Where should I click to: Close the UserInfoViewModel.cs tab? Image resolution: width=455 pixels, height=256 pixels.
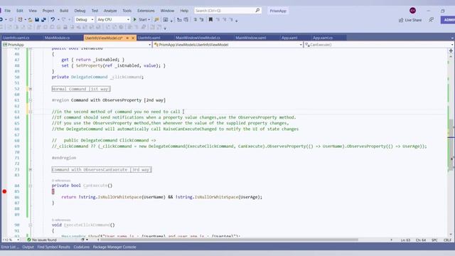click(133, 38)
